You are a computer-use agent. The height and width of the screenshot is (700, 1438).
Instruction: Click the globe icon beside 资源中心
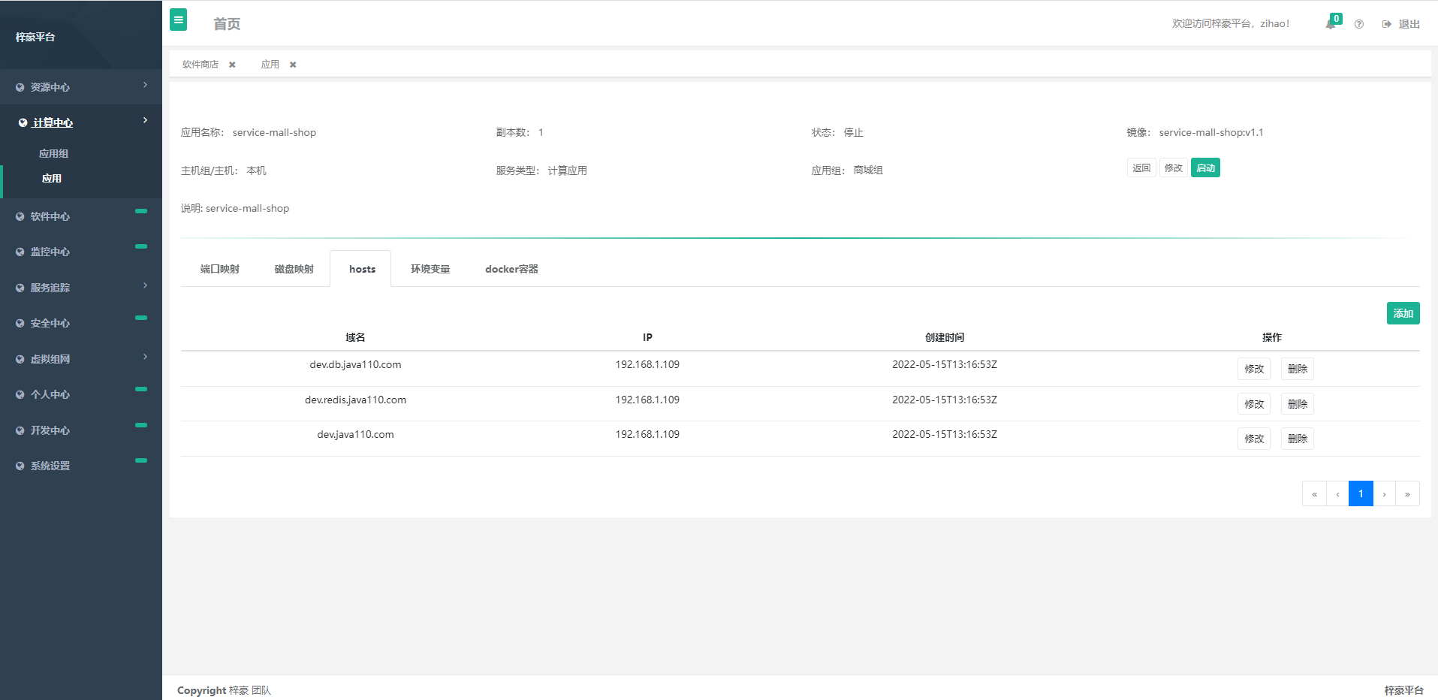point(20,87)
